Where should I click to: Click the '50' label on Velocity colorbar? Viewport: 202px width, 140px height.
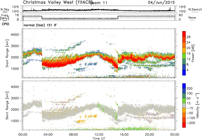coord(188,98)
